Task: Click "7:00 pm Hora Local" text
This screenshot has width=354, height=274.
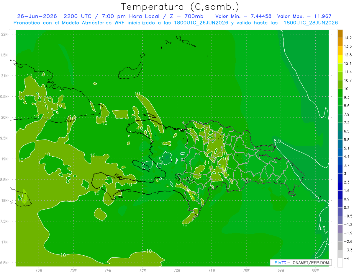Action: pos(131,16)
